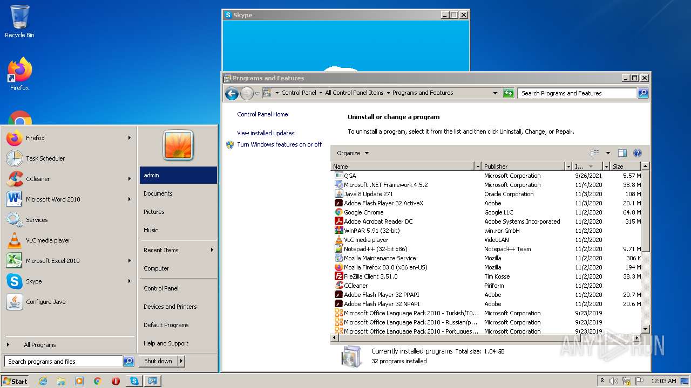Screen dimensions: 691x388
Task: Click the search magnifier in Programs and Features
Action: [x=642, y=93]
